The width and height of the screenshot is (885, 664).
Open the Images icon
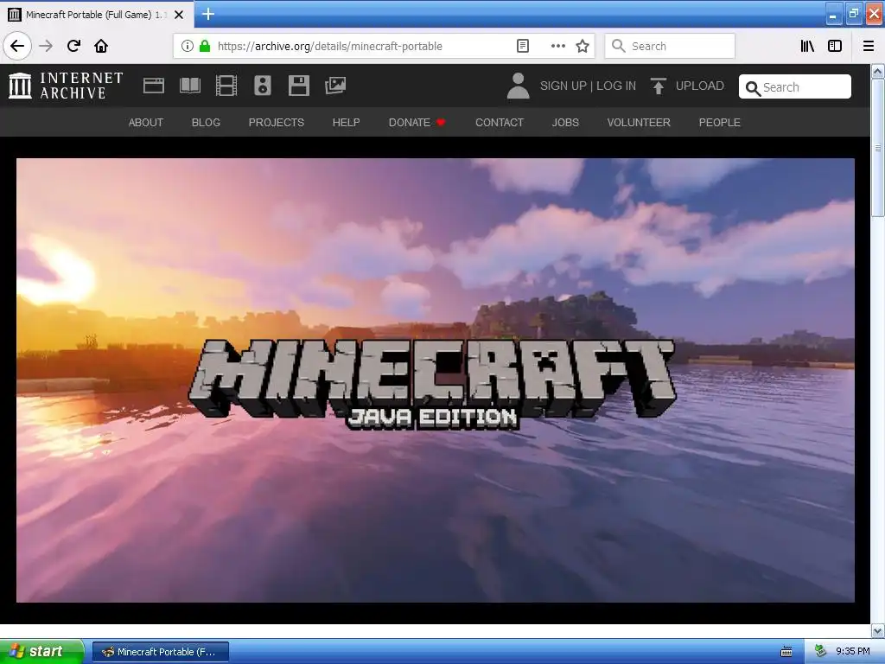(x=335, y=86)
